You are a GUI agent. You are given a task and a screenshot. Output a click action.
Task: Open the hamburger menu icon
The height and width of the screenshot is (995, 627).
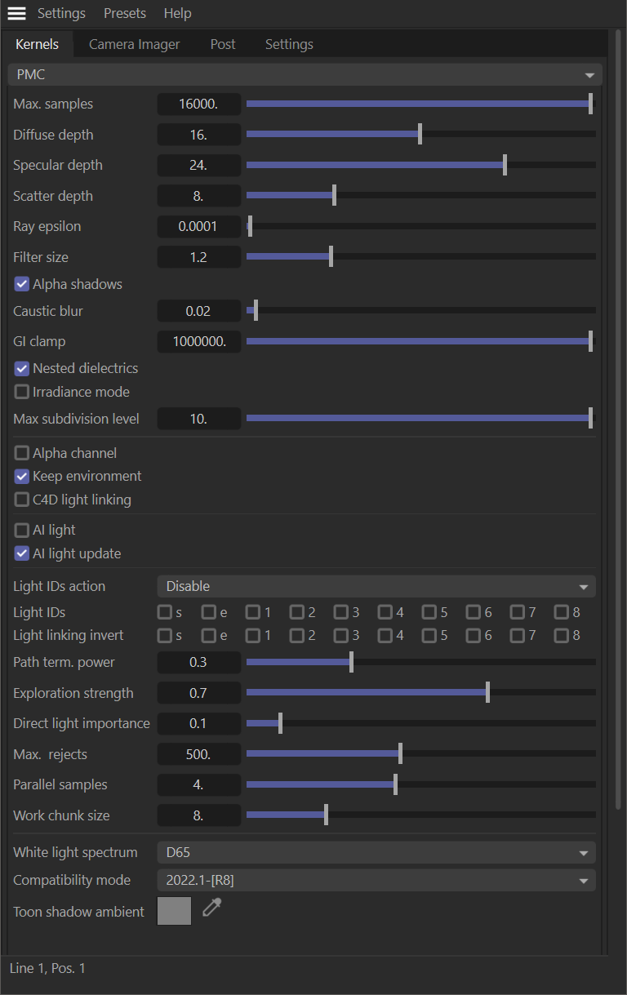point(16,13)
